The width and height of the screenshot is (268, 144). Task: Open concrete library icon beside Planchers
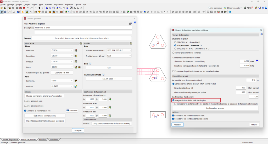pos(76,50)
